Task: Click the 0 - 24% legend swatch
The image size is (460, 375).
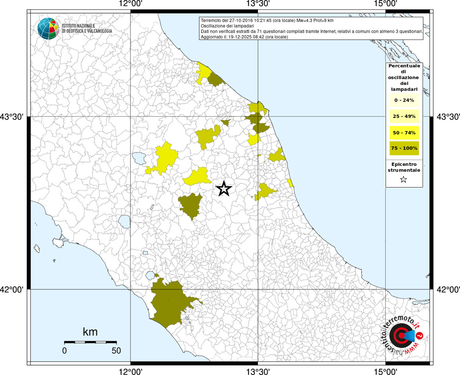Action: point(404,100)
